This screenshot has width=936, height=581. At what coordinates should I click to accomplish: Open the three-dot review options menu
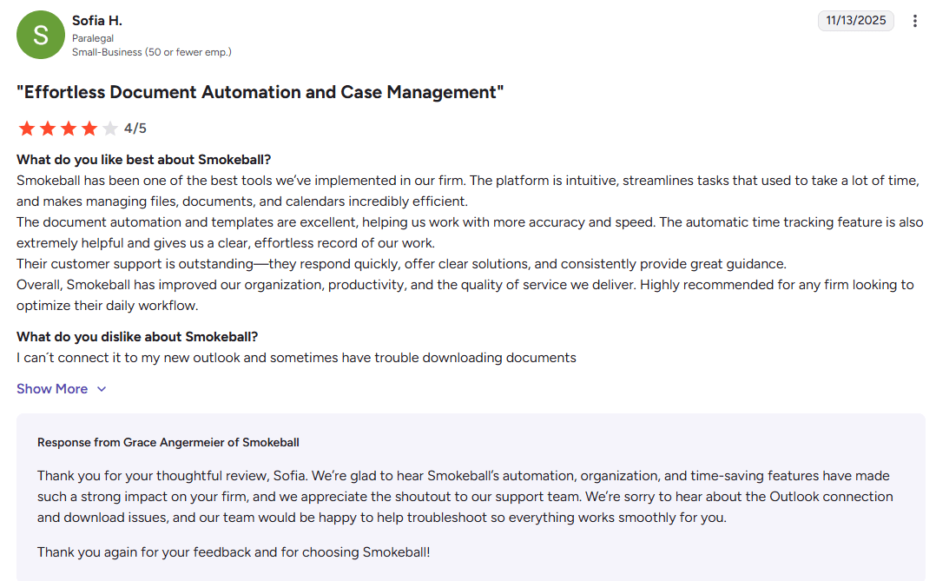(914, 21)
